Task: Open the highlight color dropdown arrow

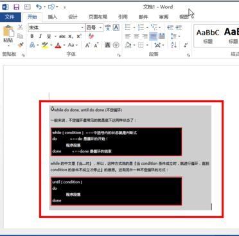Action: click(x=51, y=45)
